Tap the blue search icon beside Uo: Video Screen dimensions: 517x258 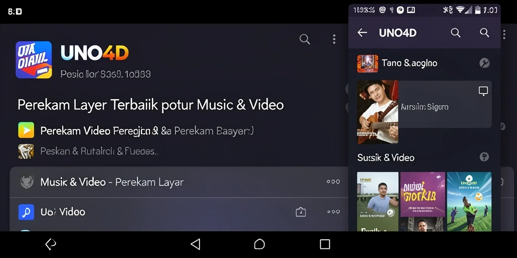click(26, 212)
